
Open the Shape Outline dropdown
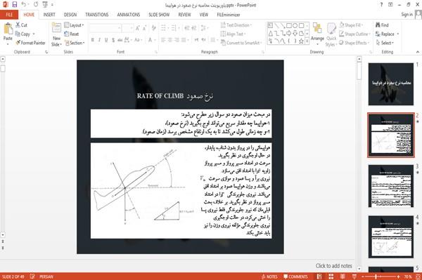(x=354, y=34)
